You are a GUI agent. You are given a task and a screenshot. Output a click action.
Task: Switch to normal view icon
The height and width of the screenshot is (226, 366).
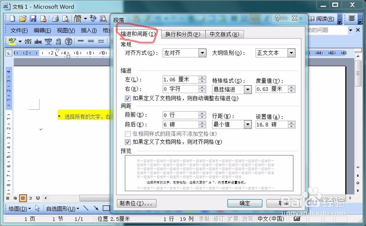pyautogui.click(x=8, y=198)
